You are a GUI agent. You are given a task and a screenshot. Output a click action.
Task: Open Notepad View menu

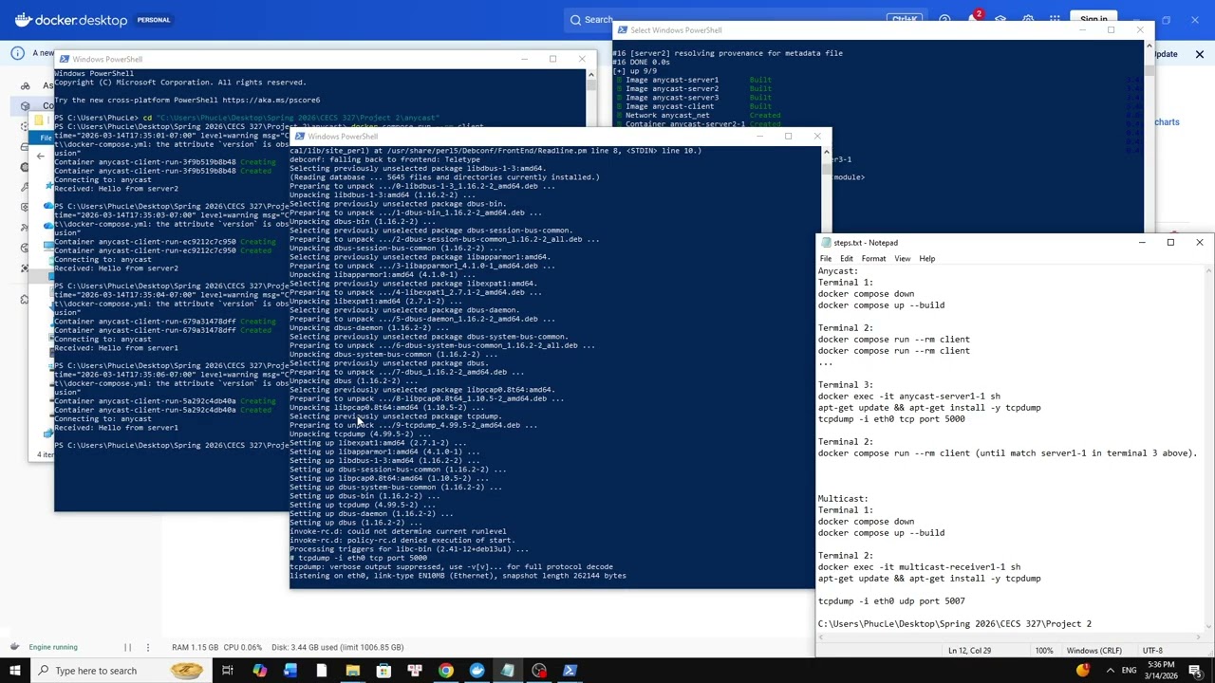click(x=902, y=259)
